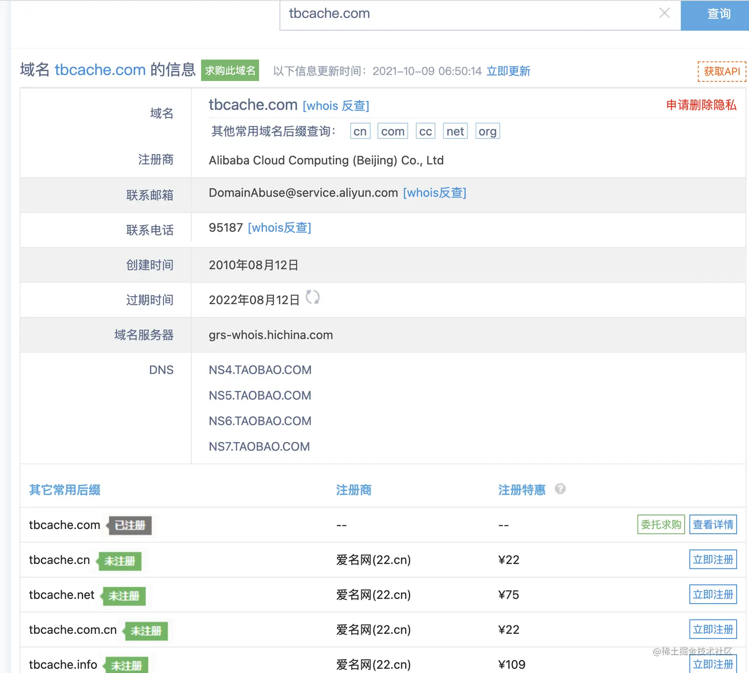Click 立即注册 for tbcache.info
The image size is (749, 673).
click(713, 664)
